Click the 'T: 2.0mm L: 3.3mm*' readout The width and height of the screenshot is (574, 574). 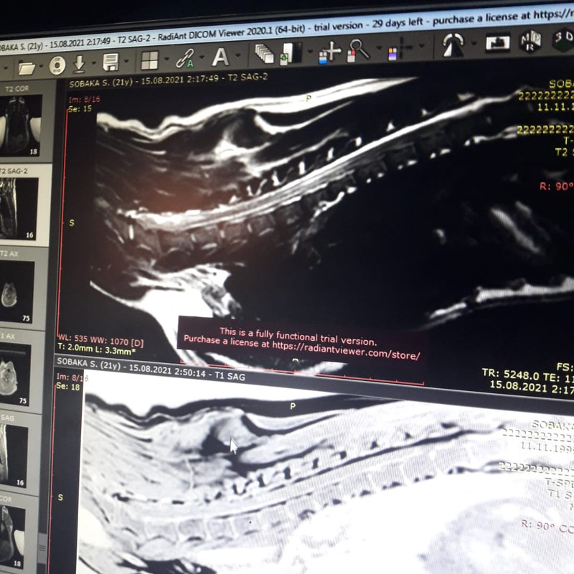[x=97, y=349]
